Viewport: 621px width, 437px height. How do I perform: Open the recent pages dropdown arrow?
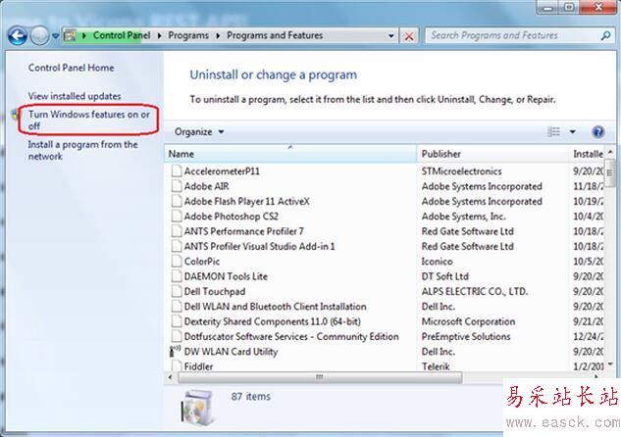pos(56,36)
